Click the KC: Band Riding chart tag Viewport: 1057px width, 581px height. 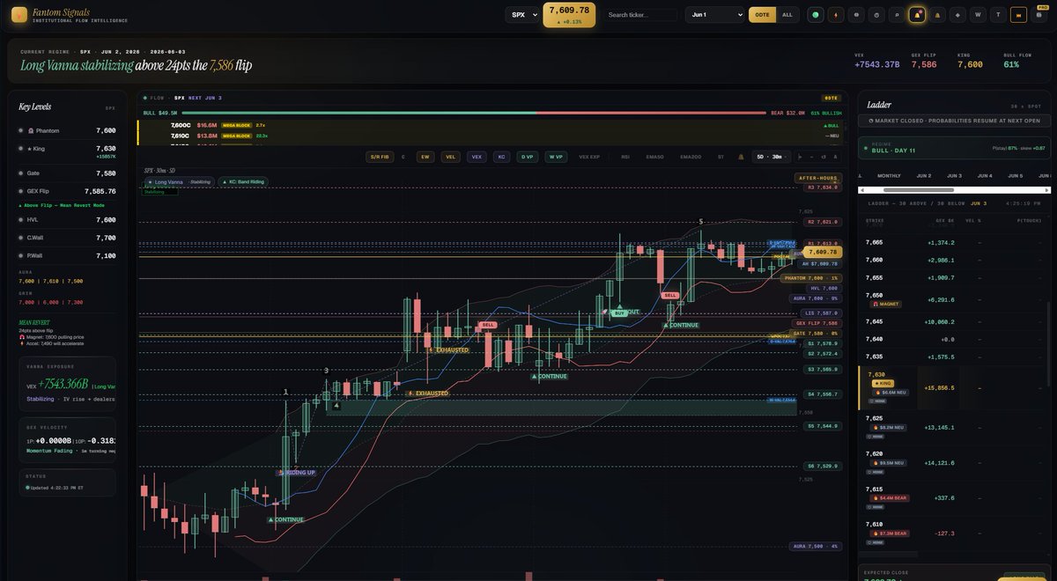241,182
